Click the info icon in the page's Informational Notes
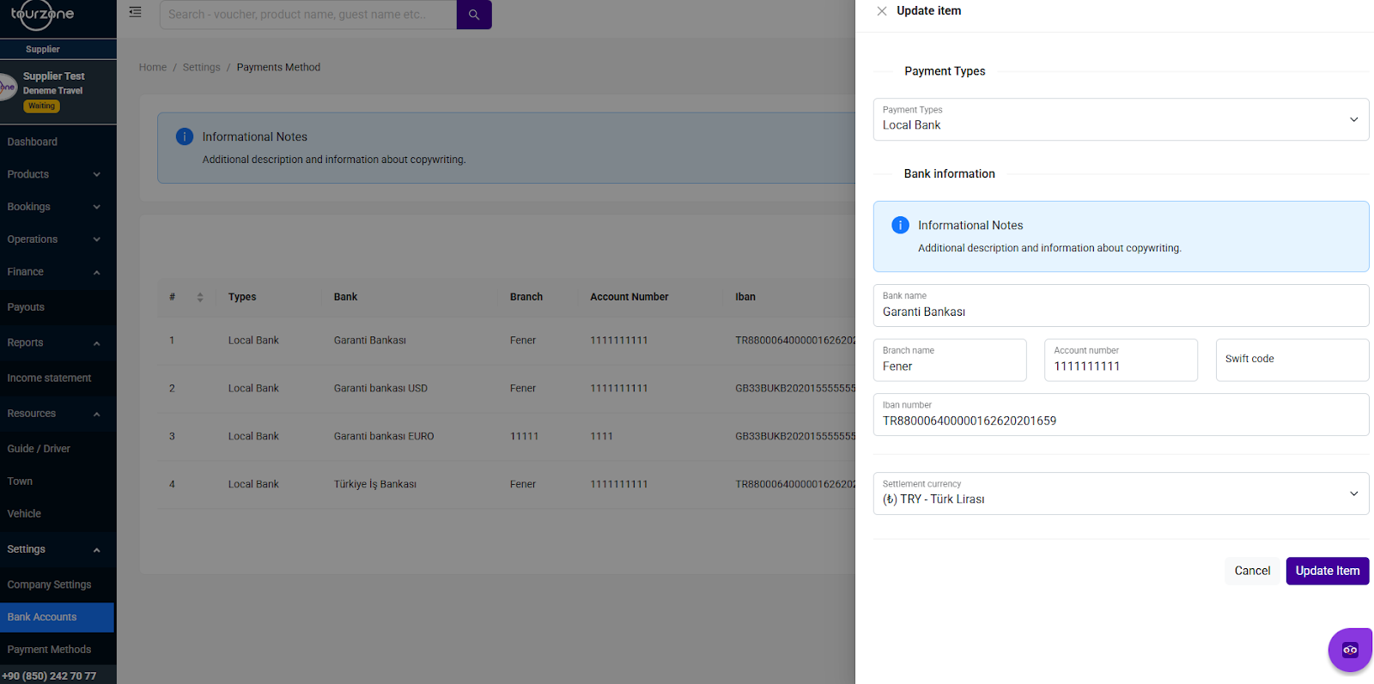 point(185,136)
